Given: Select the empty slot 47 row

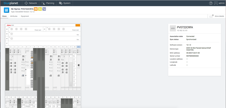Looking at the screenshot, I should [45, 43].
